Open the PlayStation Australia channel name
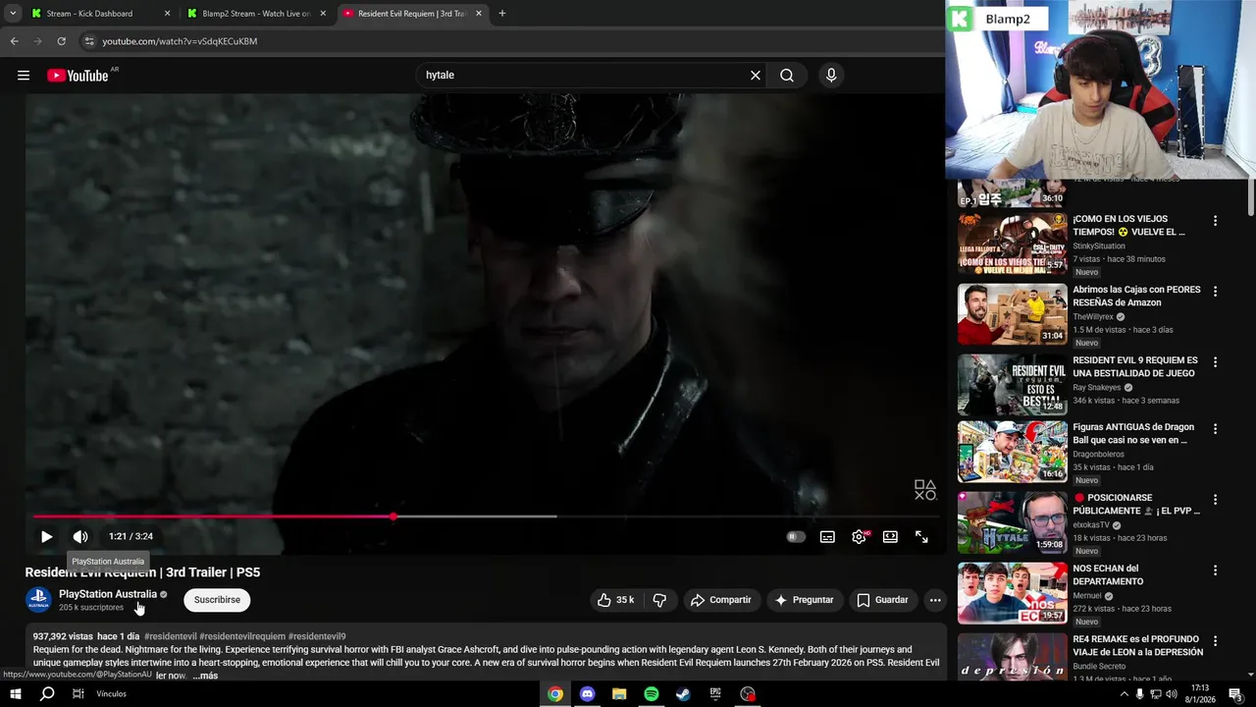This screenshot has width=1256, height=707. pos(108,594)
